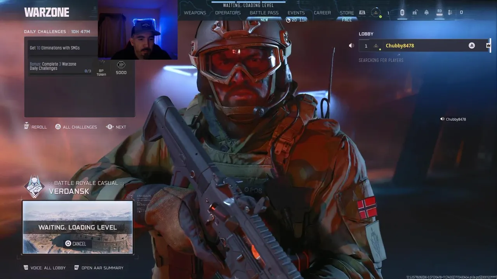The height and width of the screenshot is (279, 497).
Task: Click the Verdansk map thumbnail
Action: [78, 227]
